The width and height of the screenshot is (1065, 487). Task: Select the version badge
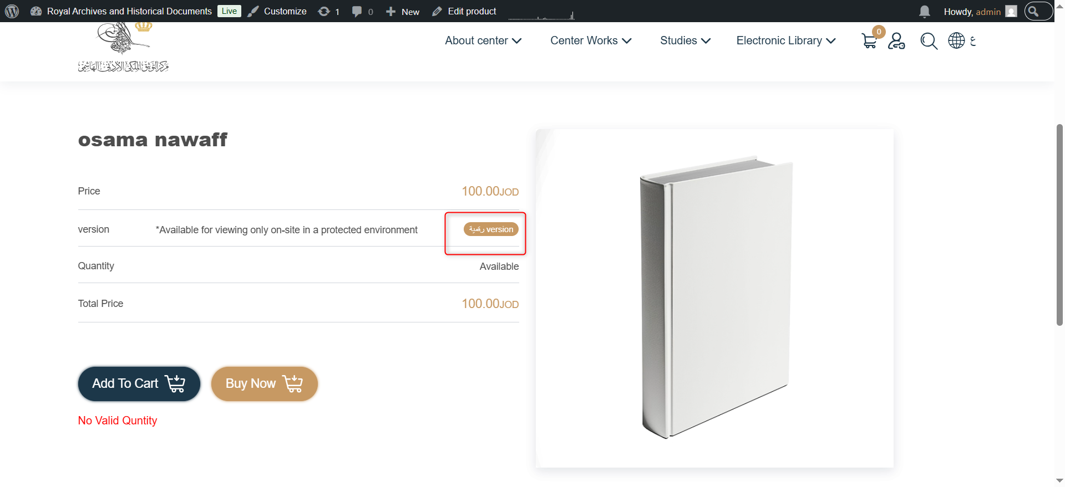491,229
